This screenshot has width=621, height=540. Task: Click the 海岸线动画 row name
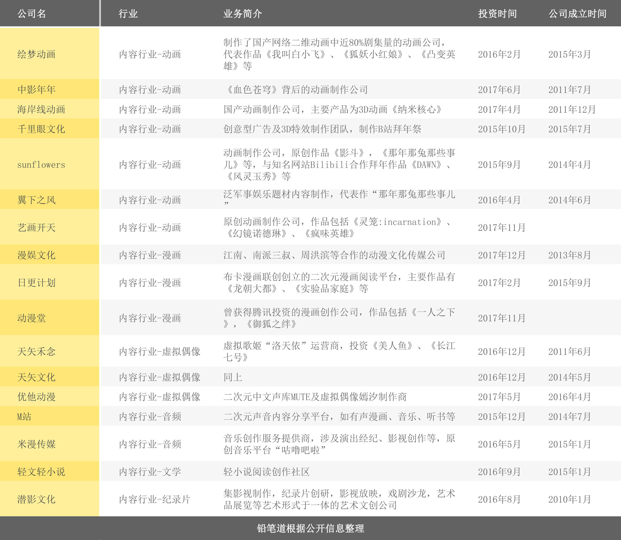point(41,109)
